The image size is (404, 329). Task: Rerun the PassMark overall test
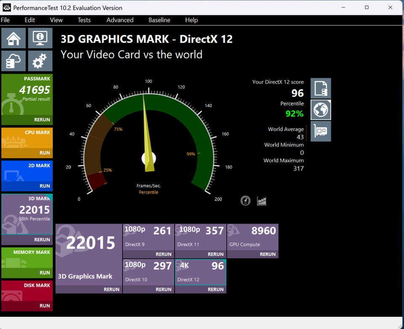click(42, 119)
